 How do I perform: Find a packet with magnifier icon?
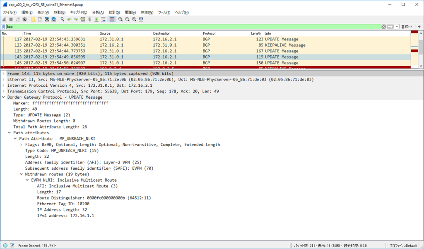pos(62,19)
